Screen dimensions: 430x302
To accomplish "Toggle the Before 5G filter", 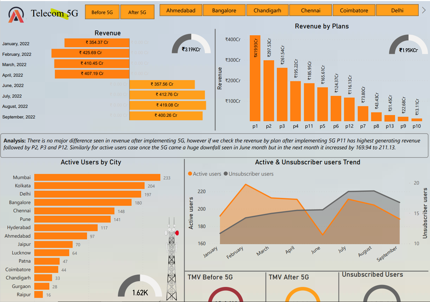I will pos(102,12).
